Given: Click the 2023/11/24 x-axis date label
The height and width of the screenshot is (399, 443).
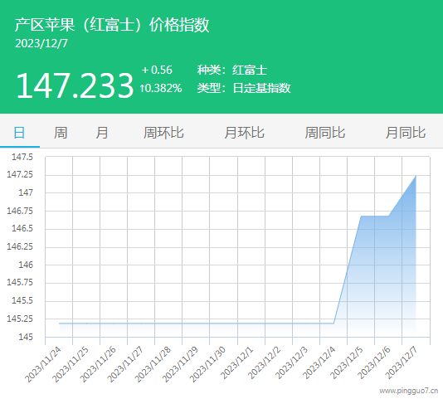Looking at the screenshot, I should click(x=42, y=365).
